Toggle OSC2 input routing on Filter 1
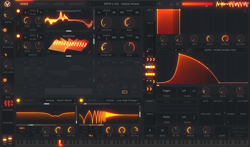This screenshot has width=250, height=147. click(x=34, y=128)
